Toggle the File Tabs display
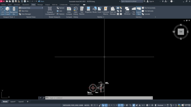The image size is (191, 107). (x=134, y=11)
